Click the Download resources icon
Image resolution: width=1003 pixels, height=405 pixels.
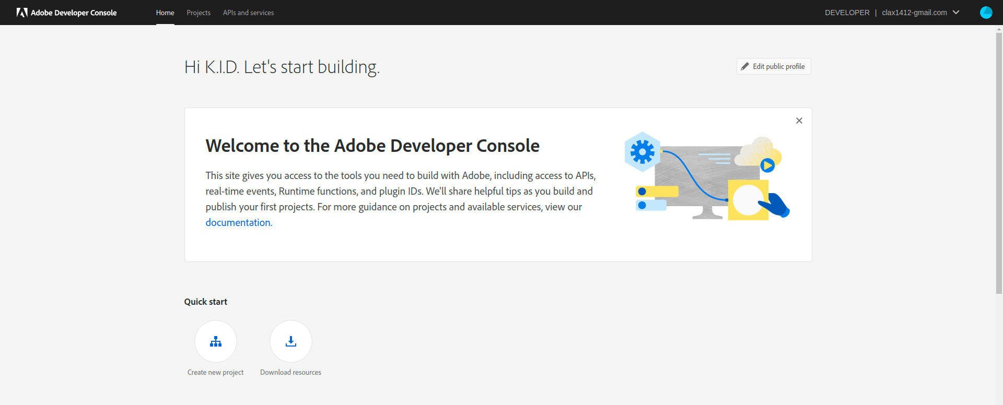291,341
